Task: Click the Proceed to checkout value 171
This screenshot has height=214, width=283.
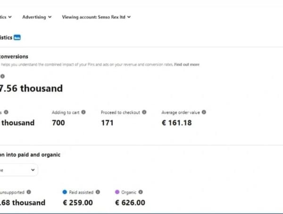Action: tap(108, 123)
